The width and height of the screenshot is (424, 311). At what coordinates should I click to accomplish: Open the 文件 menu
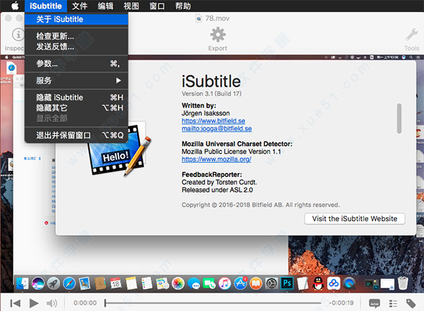click(80, 6)
